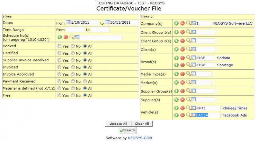
Task: Click the Update All button
Action: [118, 123]
